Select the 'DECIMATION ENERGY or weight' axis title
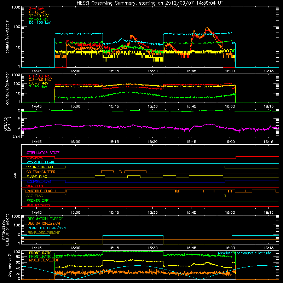Viewport: 283px width, 283px height. coord(5,230)
